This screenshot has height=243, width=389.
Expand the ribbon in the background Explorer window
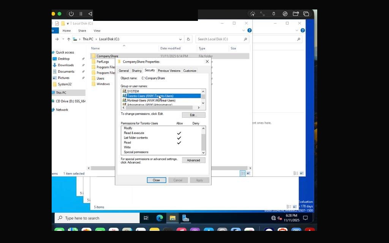point(297,30)
